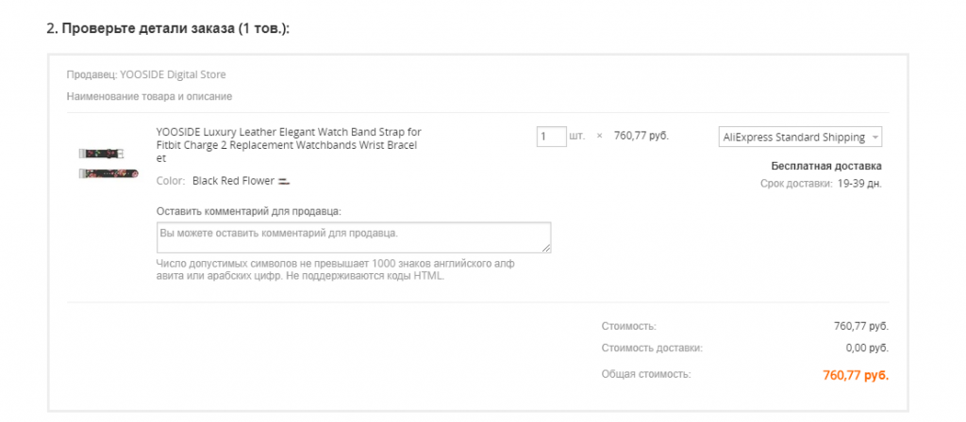Click the 'Бесплатная доставка' label
966x422 pixels.
click(826, 166)
